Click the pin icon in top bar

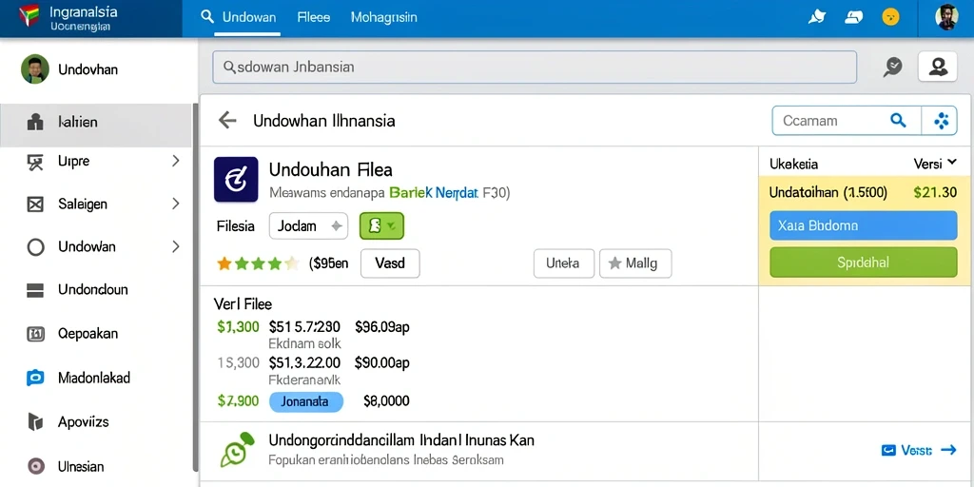tap(816, 17)
